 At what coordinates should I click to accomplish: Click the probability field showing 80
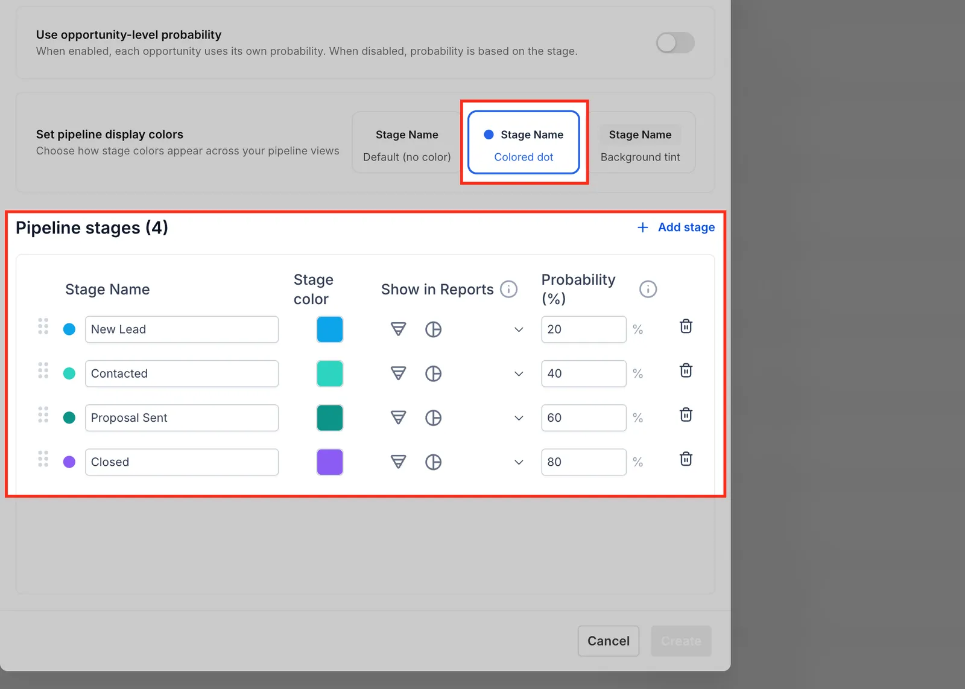pyautogui.click(x=584, y=462)
